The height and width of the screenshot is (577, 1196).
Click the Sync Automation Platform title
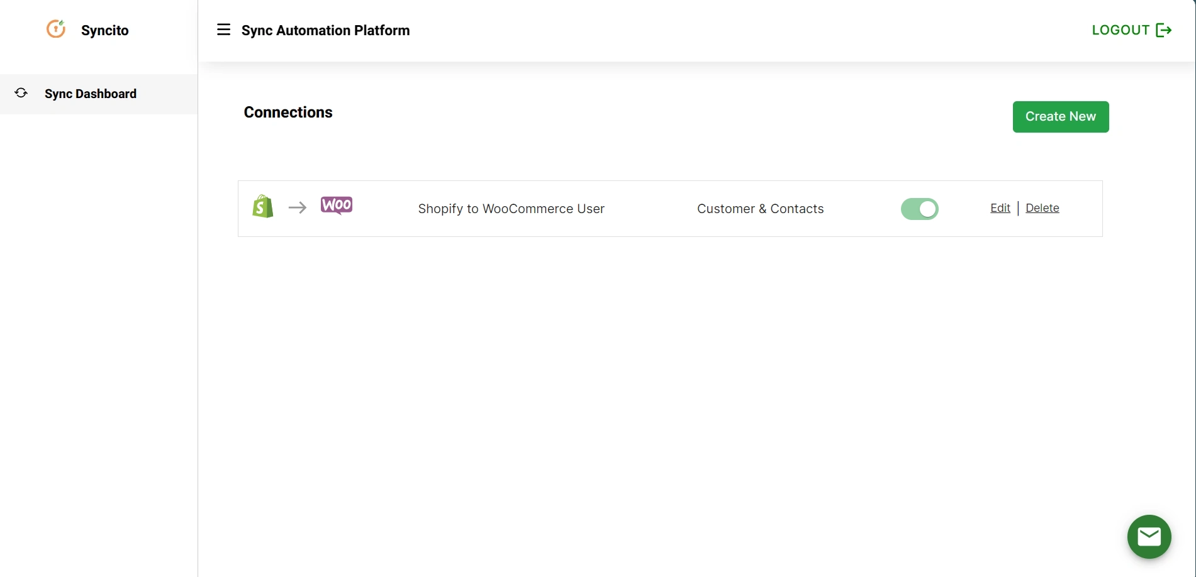point(326,30)
